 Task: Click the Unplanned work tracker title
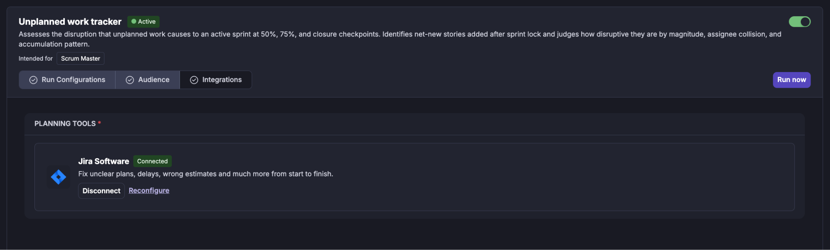click(70, 21)
